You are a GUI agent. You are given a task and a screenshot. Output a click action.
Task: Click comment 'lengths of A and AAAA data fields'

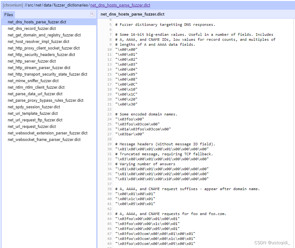click(x=155, y=44)
